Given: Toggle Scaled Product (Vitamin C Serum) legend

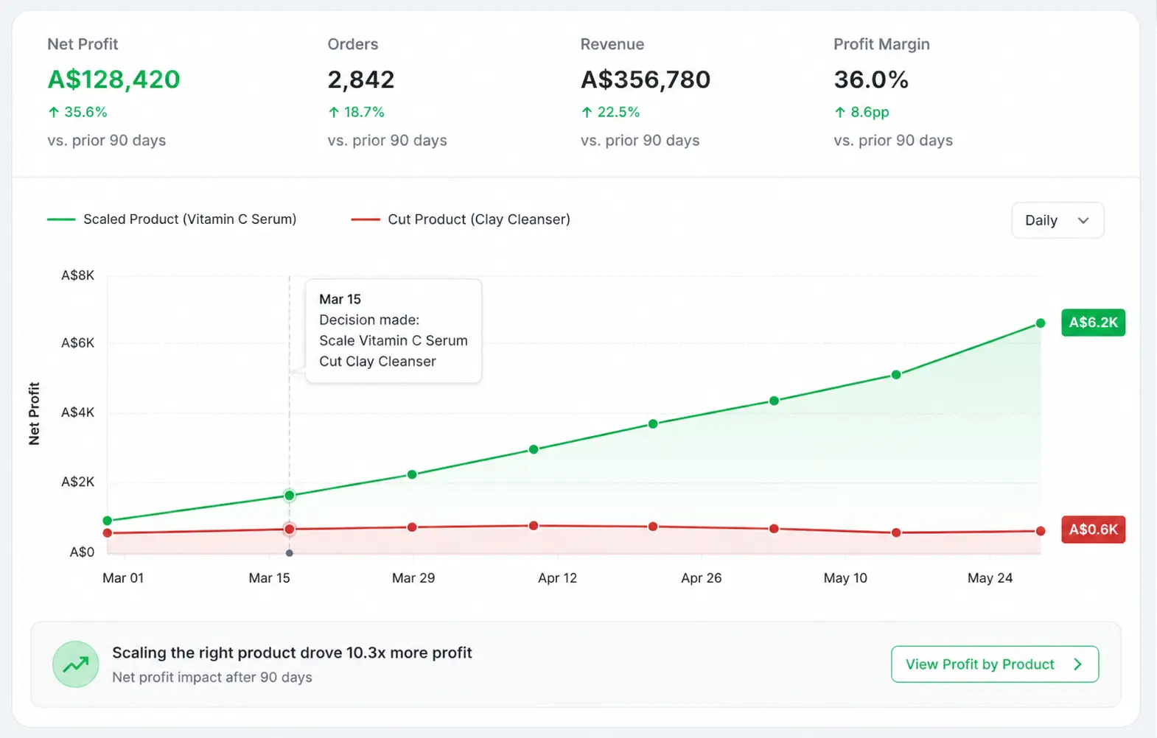Looking at the screenshot, I should click(172, 219).
